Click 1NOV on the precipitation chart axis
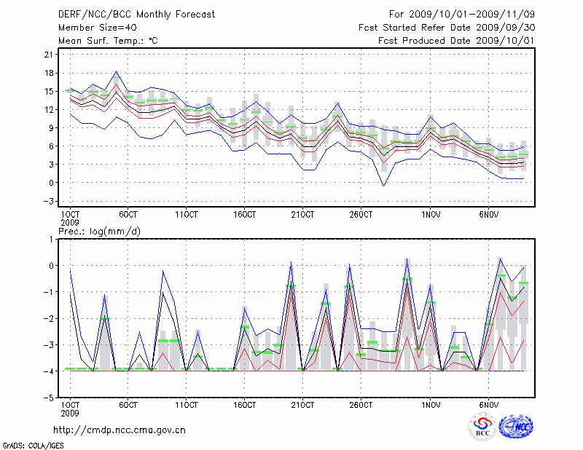 coord(431,403)
